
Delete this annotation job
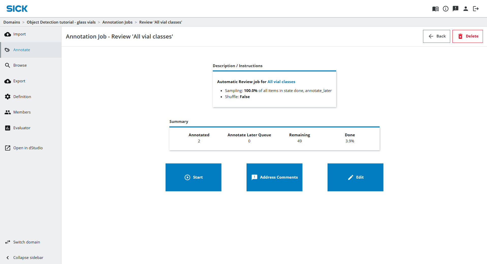pos(467,36)
